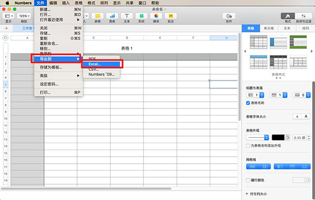Increase table font size with large A
Viewport: 315px width, 200px height.
point(306,117)
